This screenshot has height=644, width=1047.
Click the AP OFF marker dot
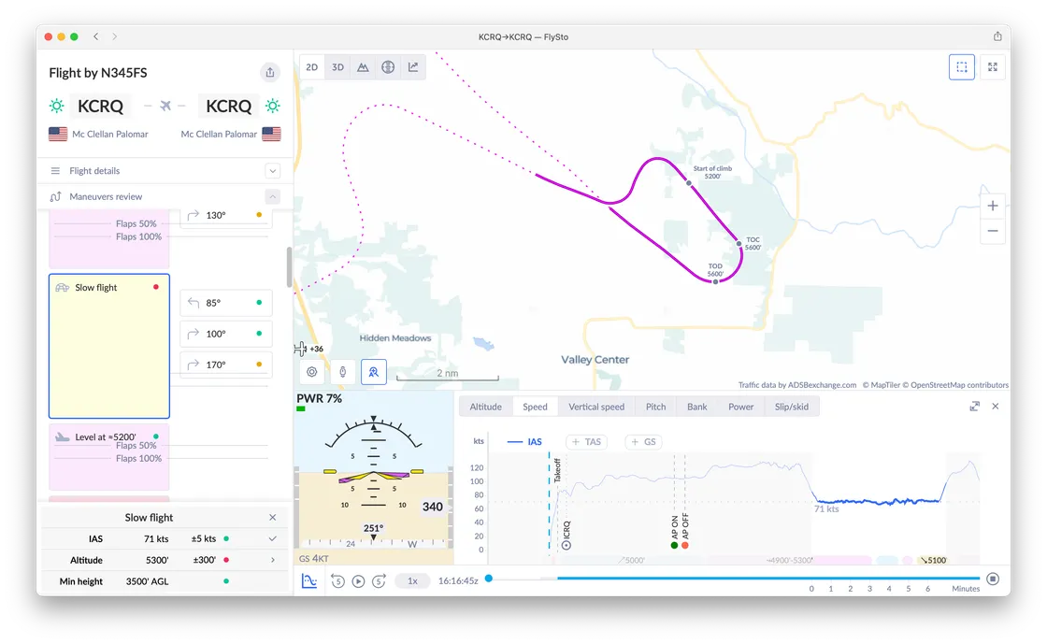685,545
